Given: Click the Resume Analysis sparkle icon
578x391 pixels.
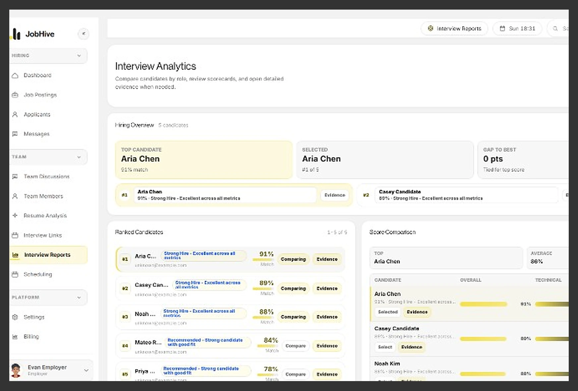Looking at the screenshot, I should point(15,216).
